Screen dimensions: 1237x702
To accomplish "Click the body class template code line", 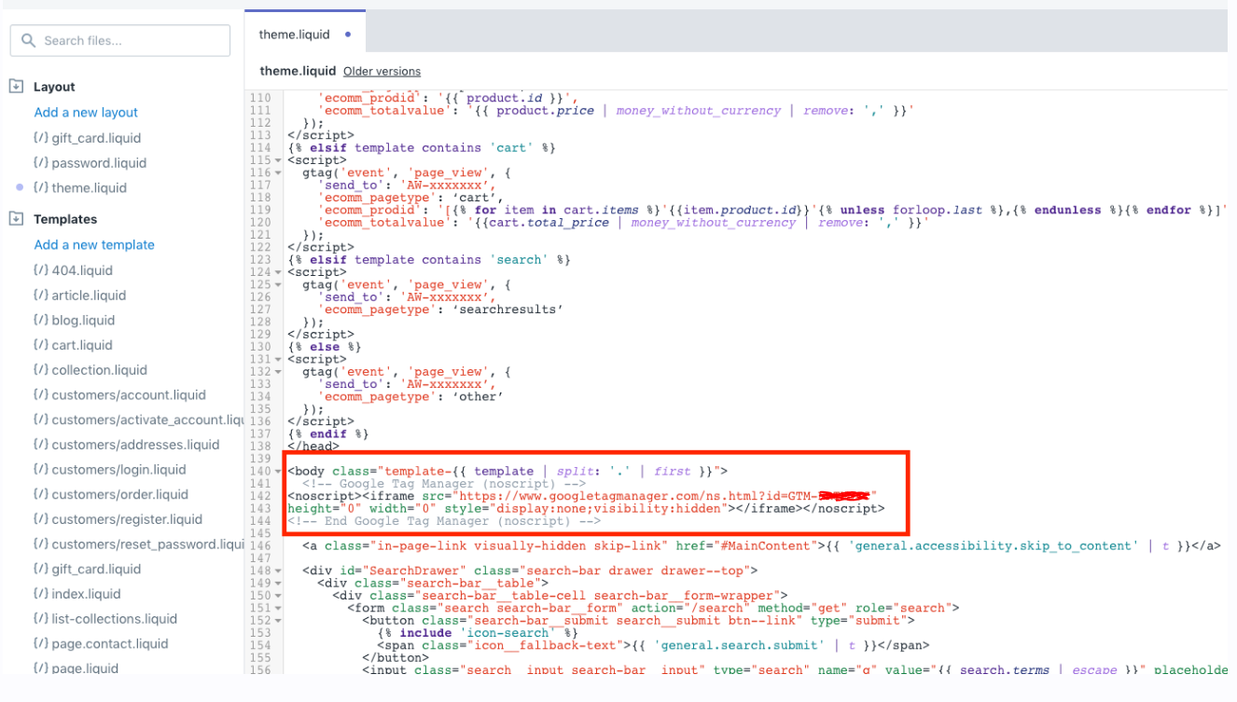I will (x=507, y=471).
